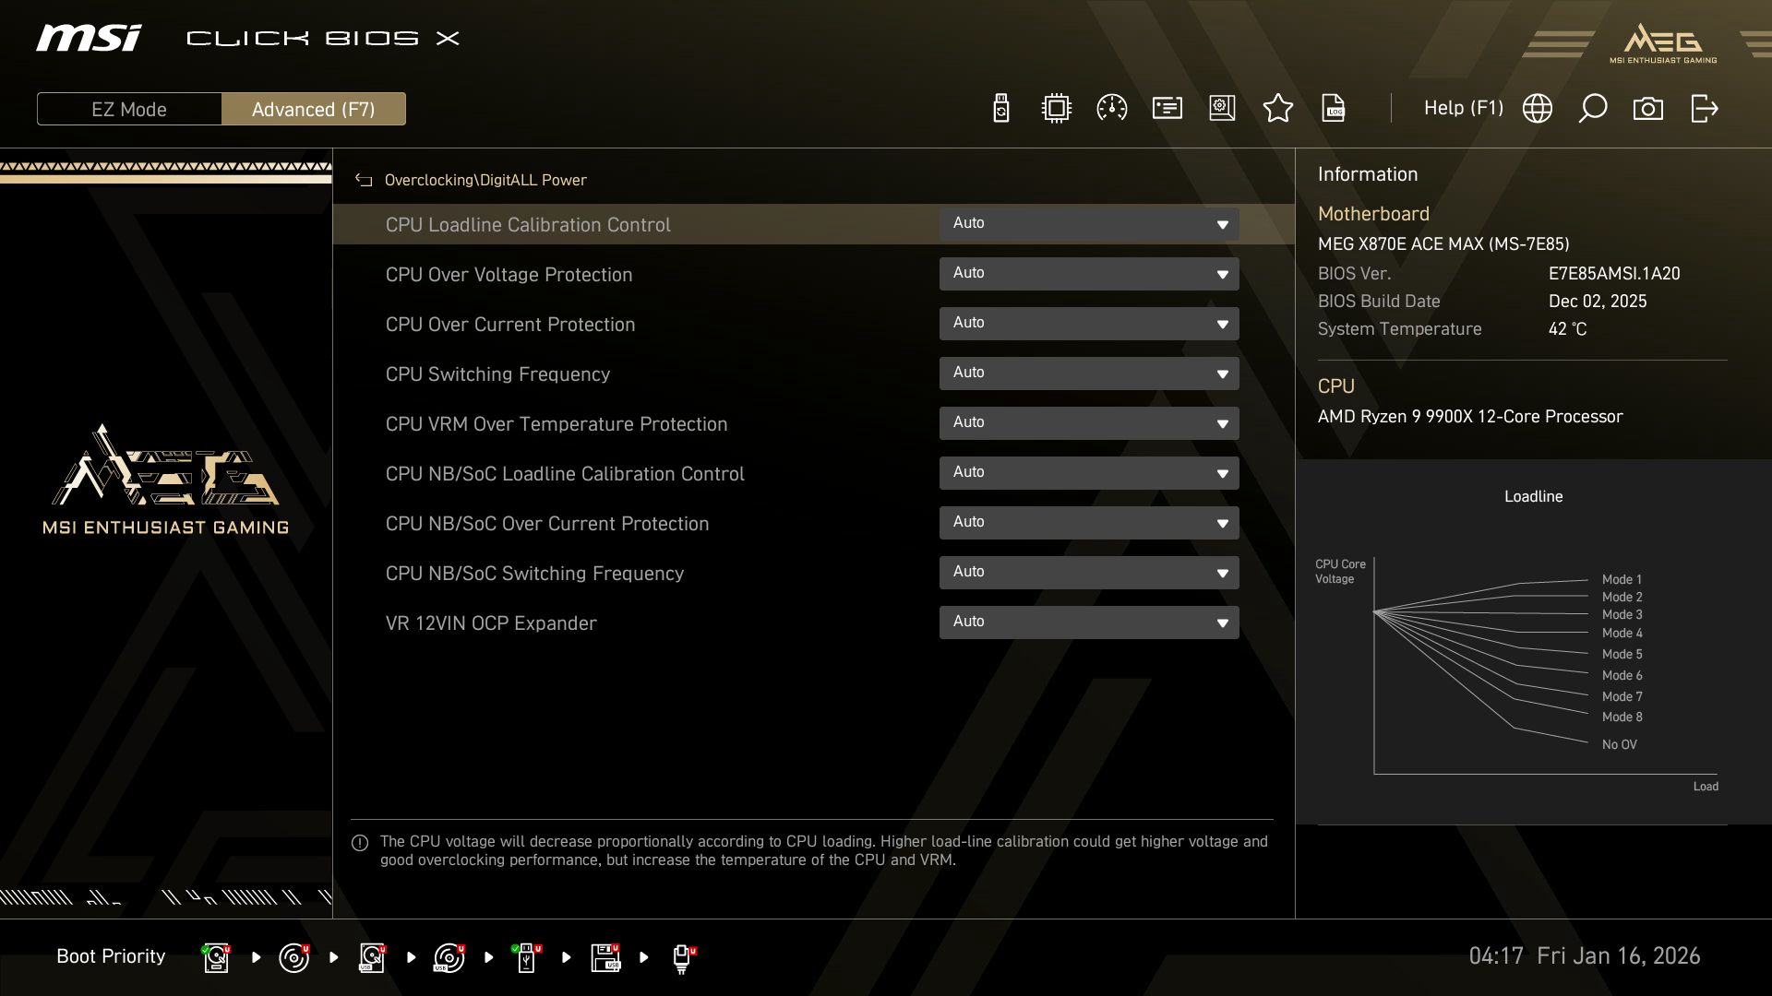Click the Help (F1) button
1772x996 pixels.
pyautogui.click(x=1464, y=108)
